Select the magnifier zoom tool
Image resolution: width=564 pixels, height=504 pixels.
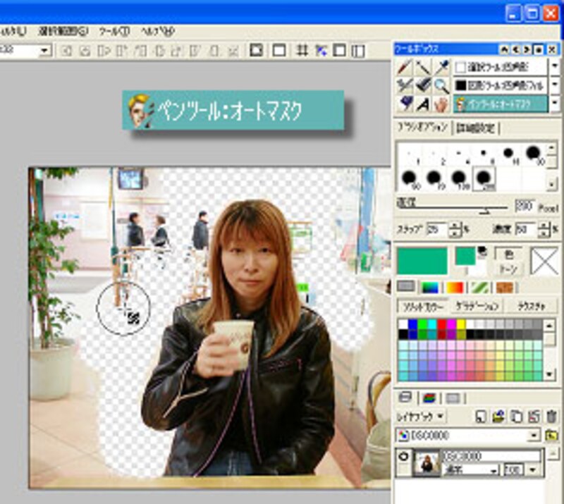tap(442, 85)
